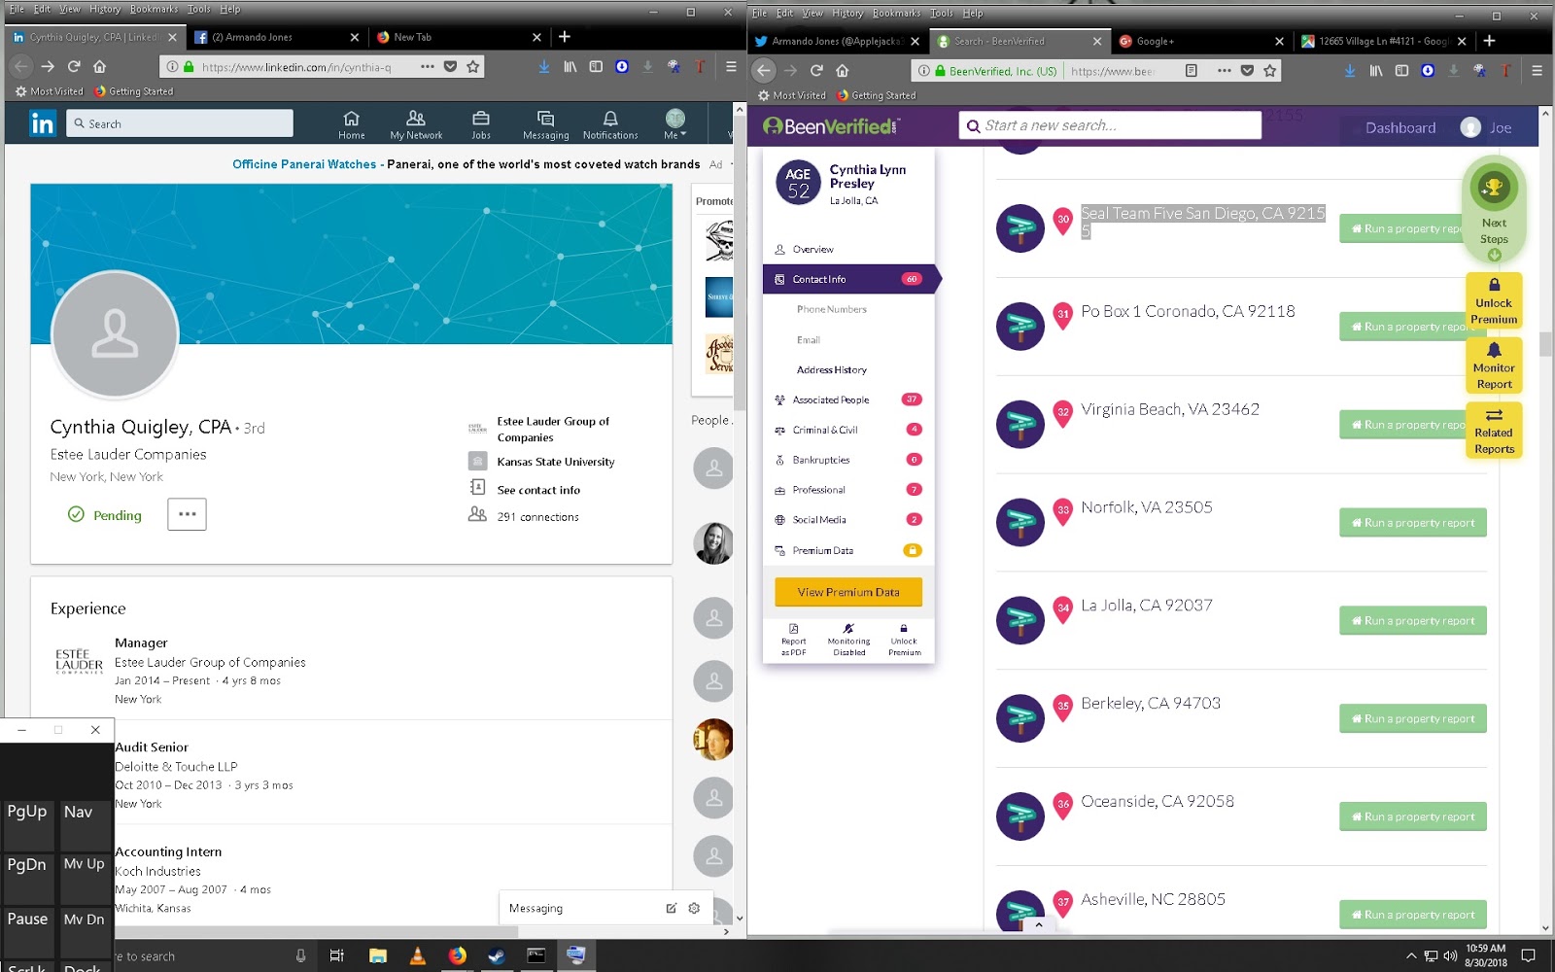Compose new message in Messaging bar

[x=671, y=908]
